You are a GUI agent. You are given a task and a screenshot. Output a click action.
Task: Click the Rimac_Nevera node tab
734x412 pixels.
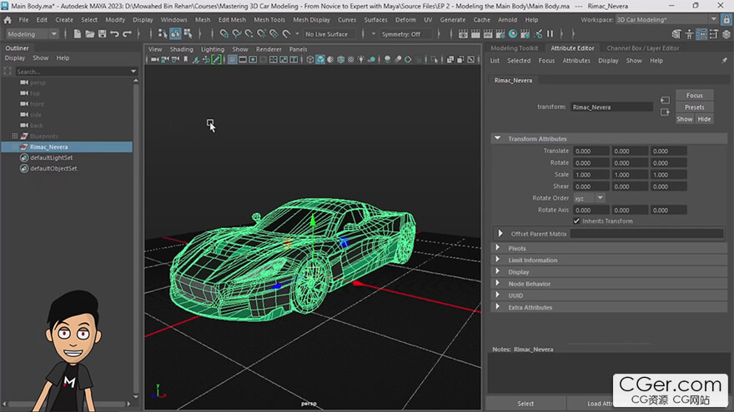(x=513, y=81)
